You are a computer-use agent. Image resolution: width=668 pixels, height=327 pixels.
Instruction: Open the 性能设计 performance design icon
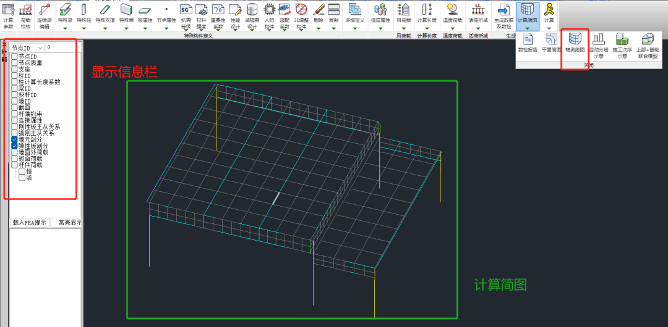click(x=235, y=9)
